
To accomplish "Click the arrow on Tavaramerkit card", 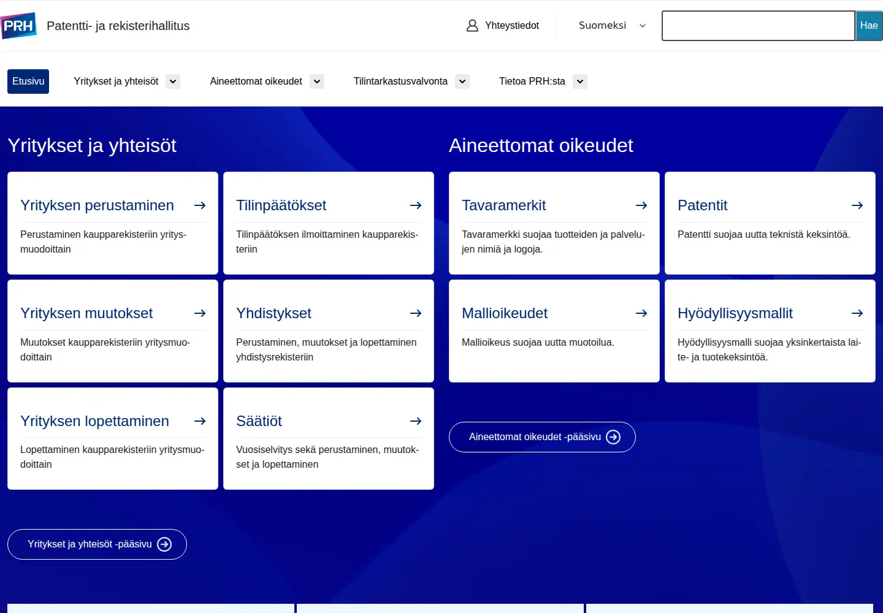I will [x=641, y=205].
